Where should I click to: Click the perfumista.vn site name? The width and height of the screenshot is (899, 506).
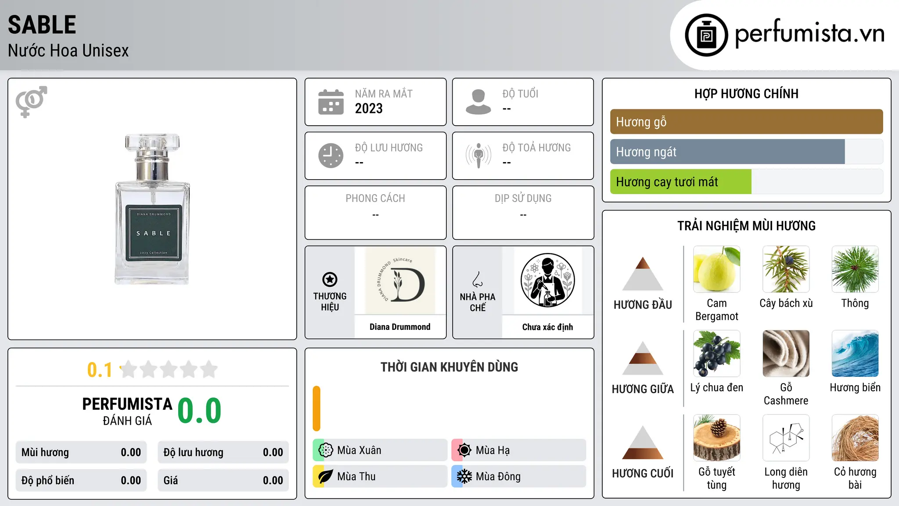tap(810, 33)
